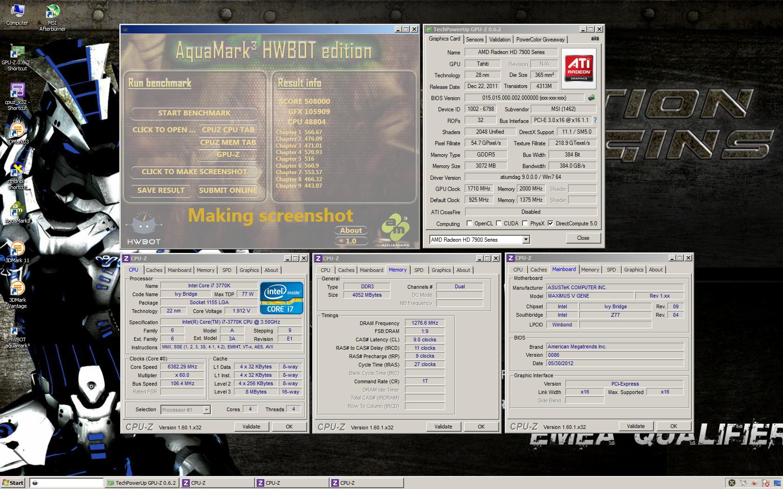This screenshot has height=489, width=783.
Task: Select the first CPU-Z taskbar item
Action: click(x=217, y=483)
